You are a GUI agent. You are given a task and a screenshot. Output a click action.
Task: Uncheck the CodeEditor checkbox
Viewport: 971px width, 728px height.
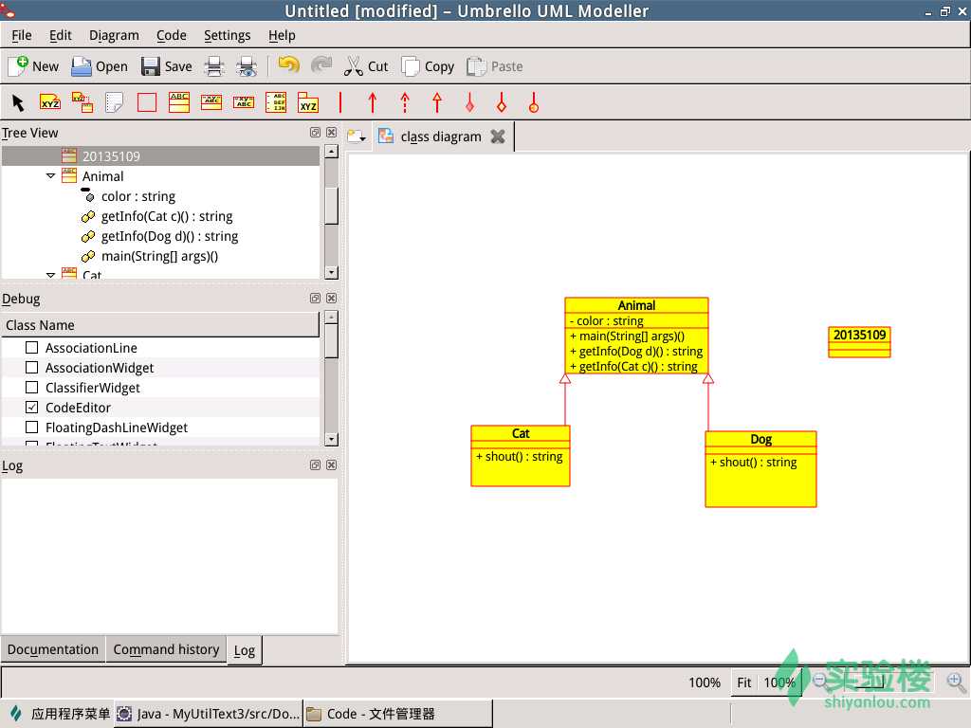[x=31, y=407]
